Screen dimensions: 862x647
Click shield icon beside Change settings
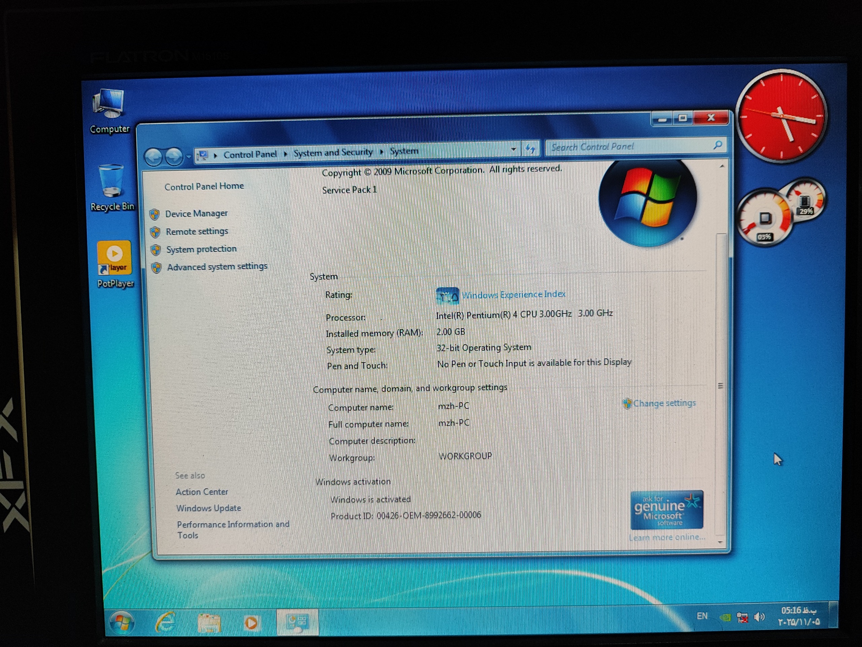point(627,404)
